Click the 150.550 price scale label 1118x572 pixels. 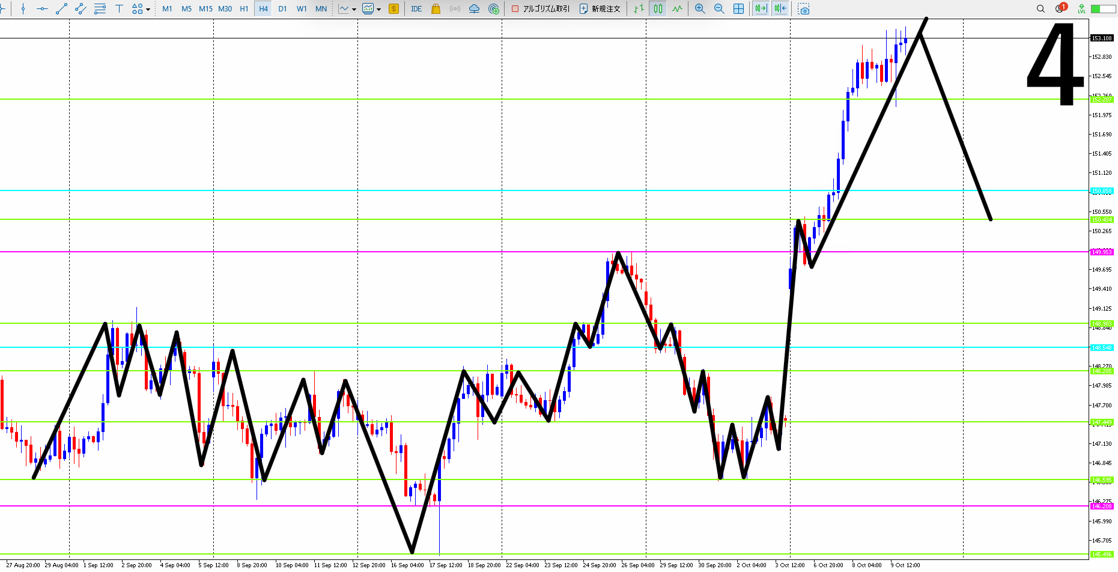click(1102, 211)
